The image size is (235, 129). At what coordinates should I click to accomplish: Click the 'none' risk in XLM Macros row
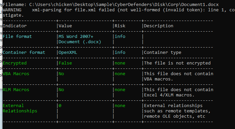(x=120, y=90)
